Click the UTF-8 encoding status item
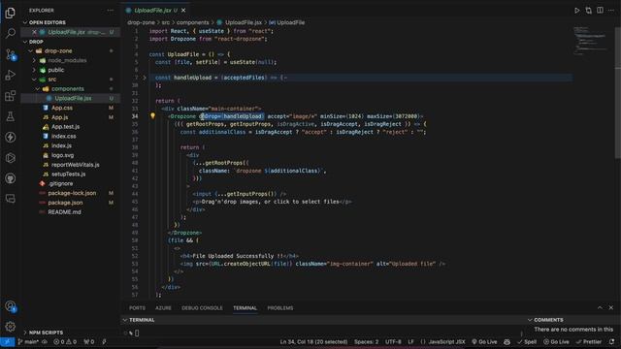This screenshot has height=349, width=621. coord(393,341)
